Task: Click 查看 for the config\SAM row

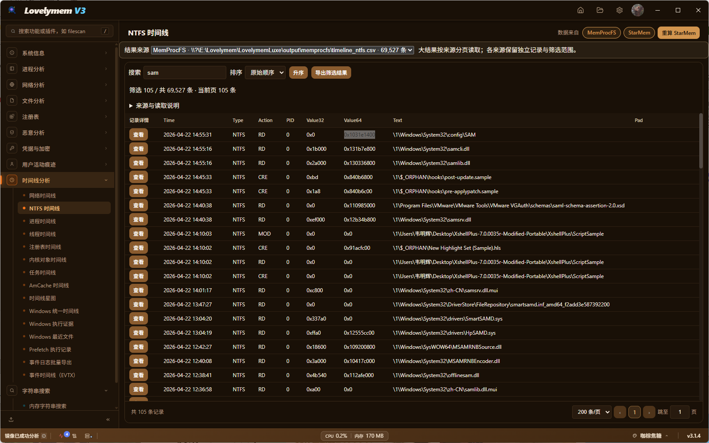Action: coord(139,135)
